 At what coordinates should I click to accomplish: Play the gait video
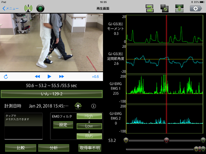[x=49, y=76]
